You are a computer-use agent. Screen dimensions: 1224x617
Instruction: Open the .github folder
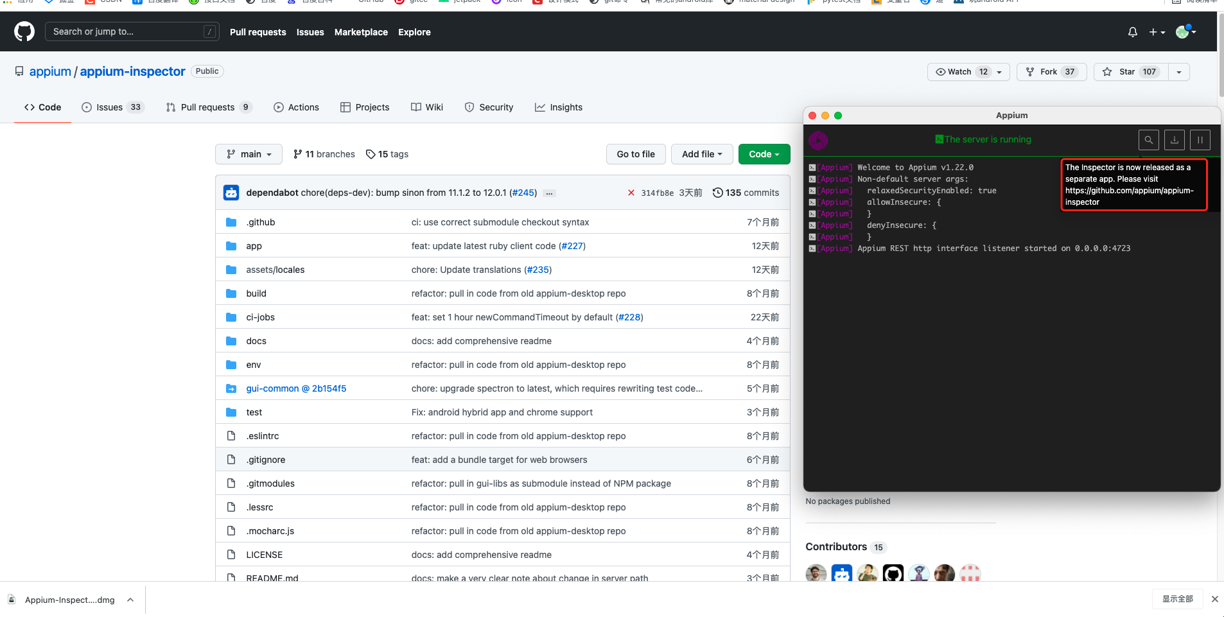[260, 222]
